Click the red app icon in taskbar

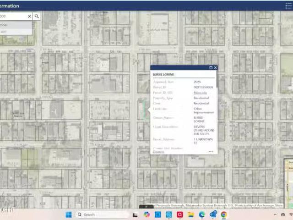(180, 214)
